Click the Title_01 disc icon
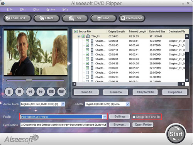 click(88, 36)
